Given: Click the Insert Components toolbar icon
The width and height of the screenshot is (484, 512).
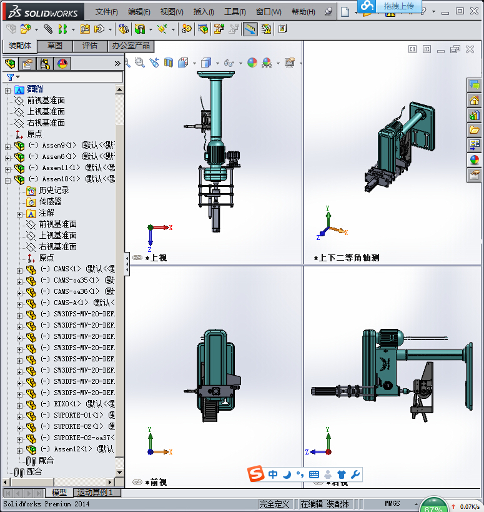Looking at the screenshot, I should pyautogui.click(x=25, y=29).
